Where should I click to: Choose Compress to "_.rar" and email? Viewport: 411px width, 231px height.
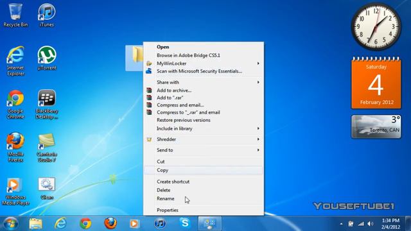204,112
